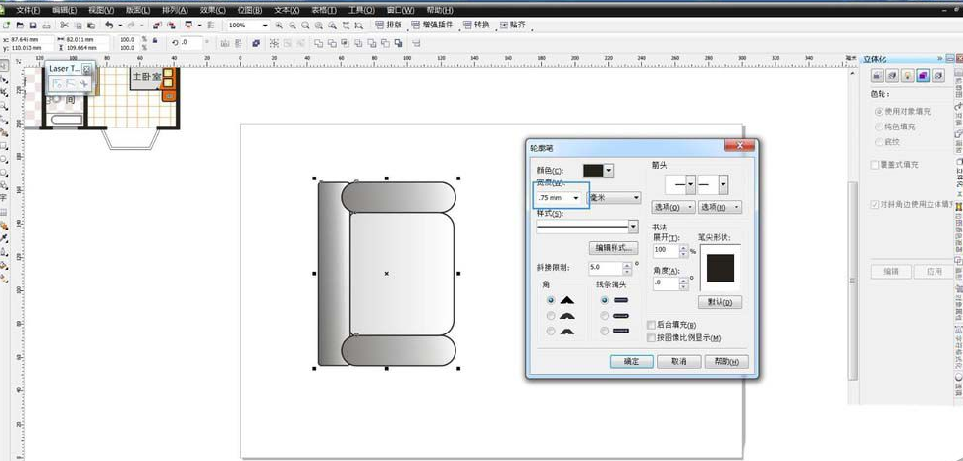
Task: Click the Print icon in the toolbar
Action: point(47,25)
